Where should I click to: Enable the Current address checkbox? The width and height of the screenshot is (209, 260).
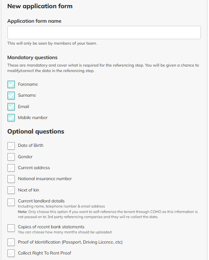click(11, 168)
